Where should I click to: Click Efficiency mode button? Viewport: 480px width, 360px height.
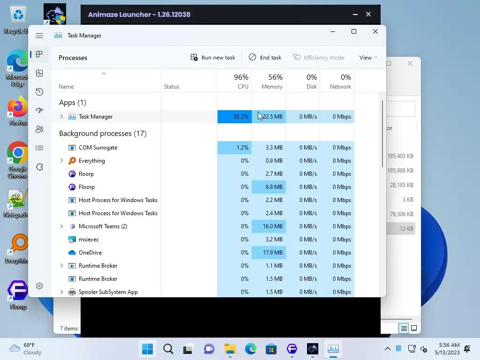(318, 58)
